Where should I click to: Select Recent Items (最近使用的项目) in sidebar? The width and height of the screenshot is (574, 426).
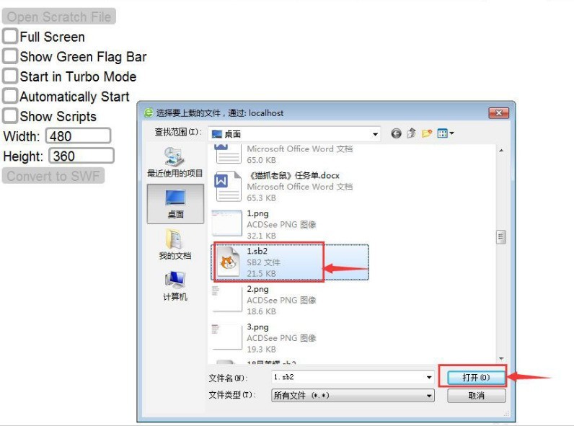tap(175, 162)
